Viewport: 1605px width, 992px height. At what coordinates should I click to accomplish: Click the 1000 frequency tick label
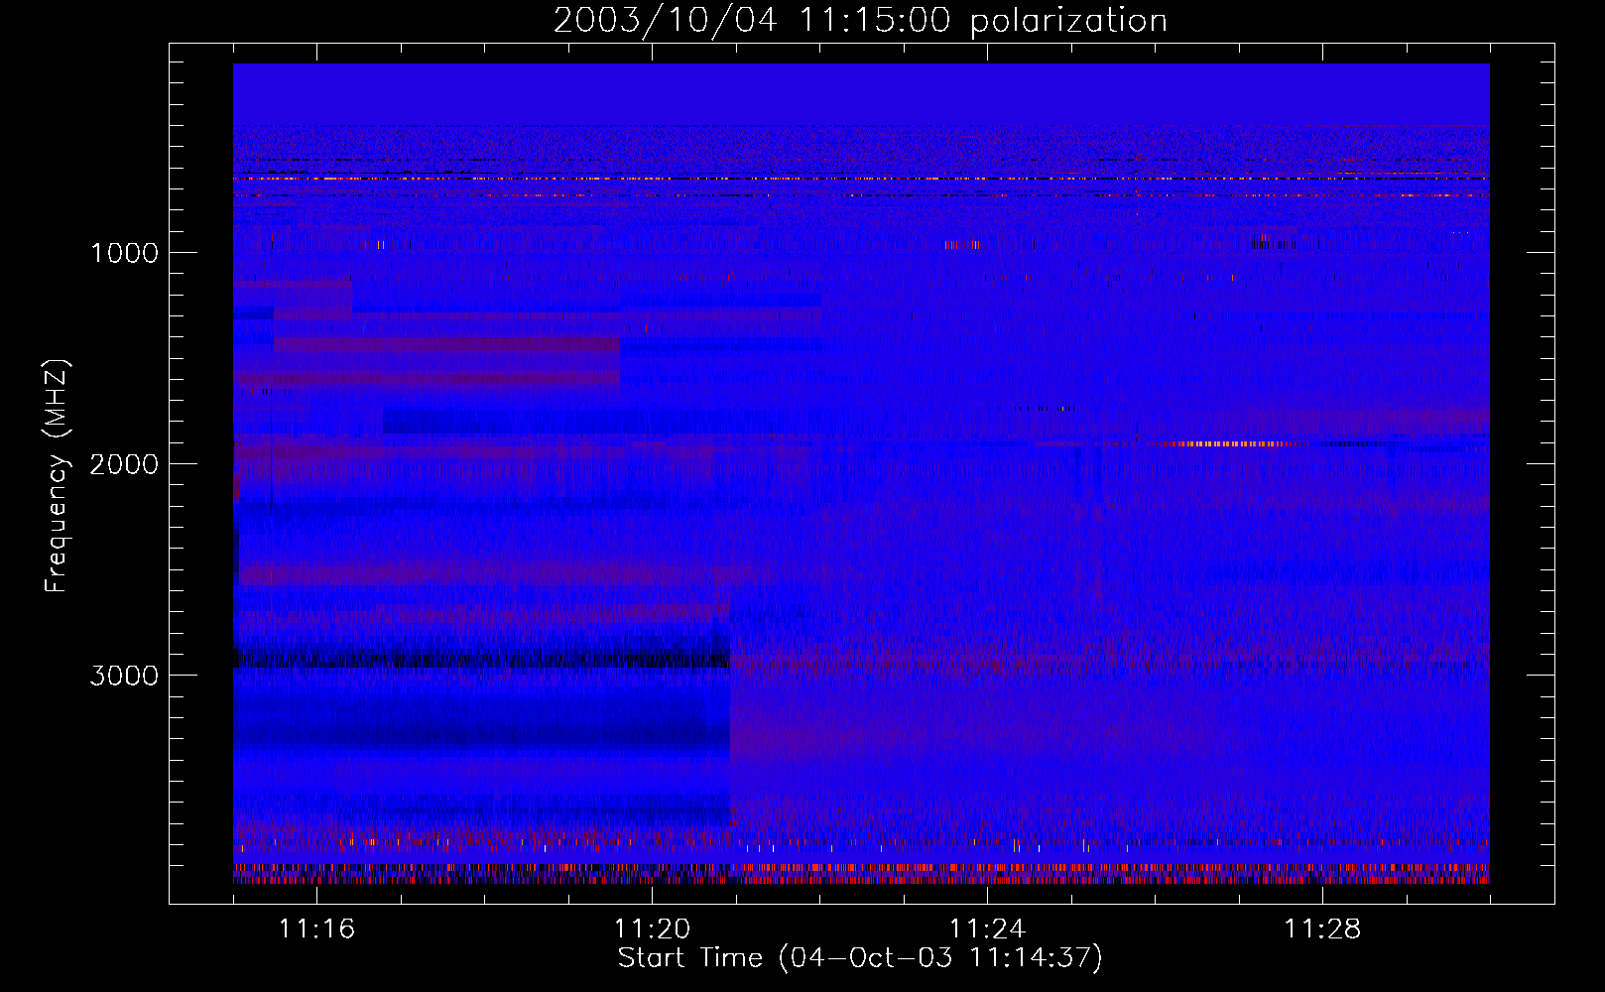click(124, 253)
